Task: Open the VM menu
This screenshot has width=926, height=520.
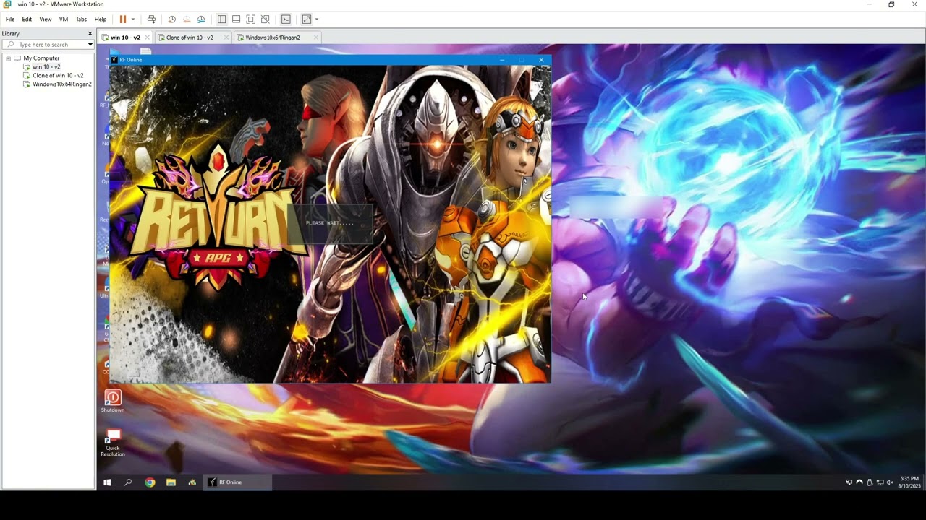Action: pos(64,19)
